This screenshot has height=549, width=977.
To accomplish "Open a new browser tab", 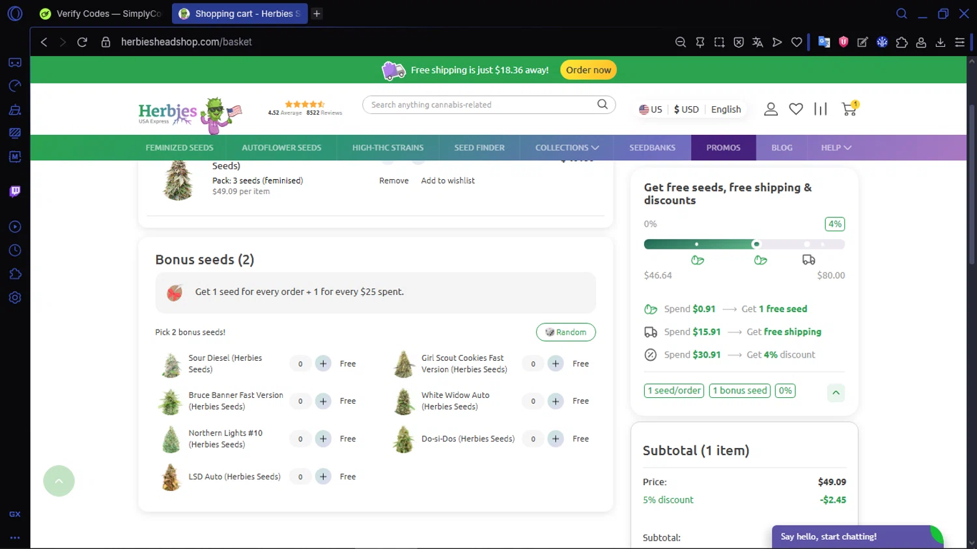I will pyautogui.click(x=317, y=14).
